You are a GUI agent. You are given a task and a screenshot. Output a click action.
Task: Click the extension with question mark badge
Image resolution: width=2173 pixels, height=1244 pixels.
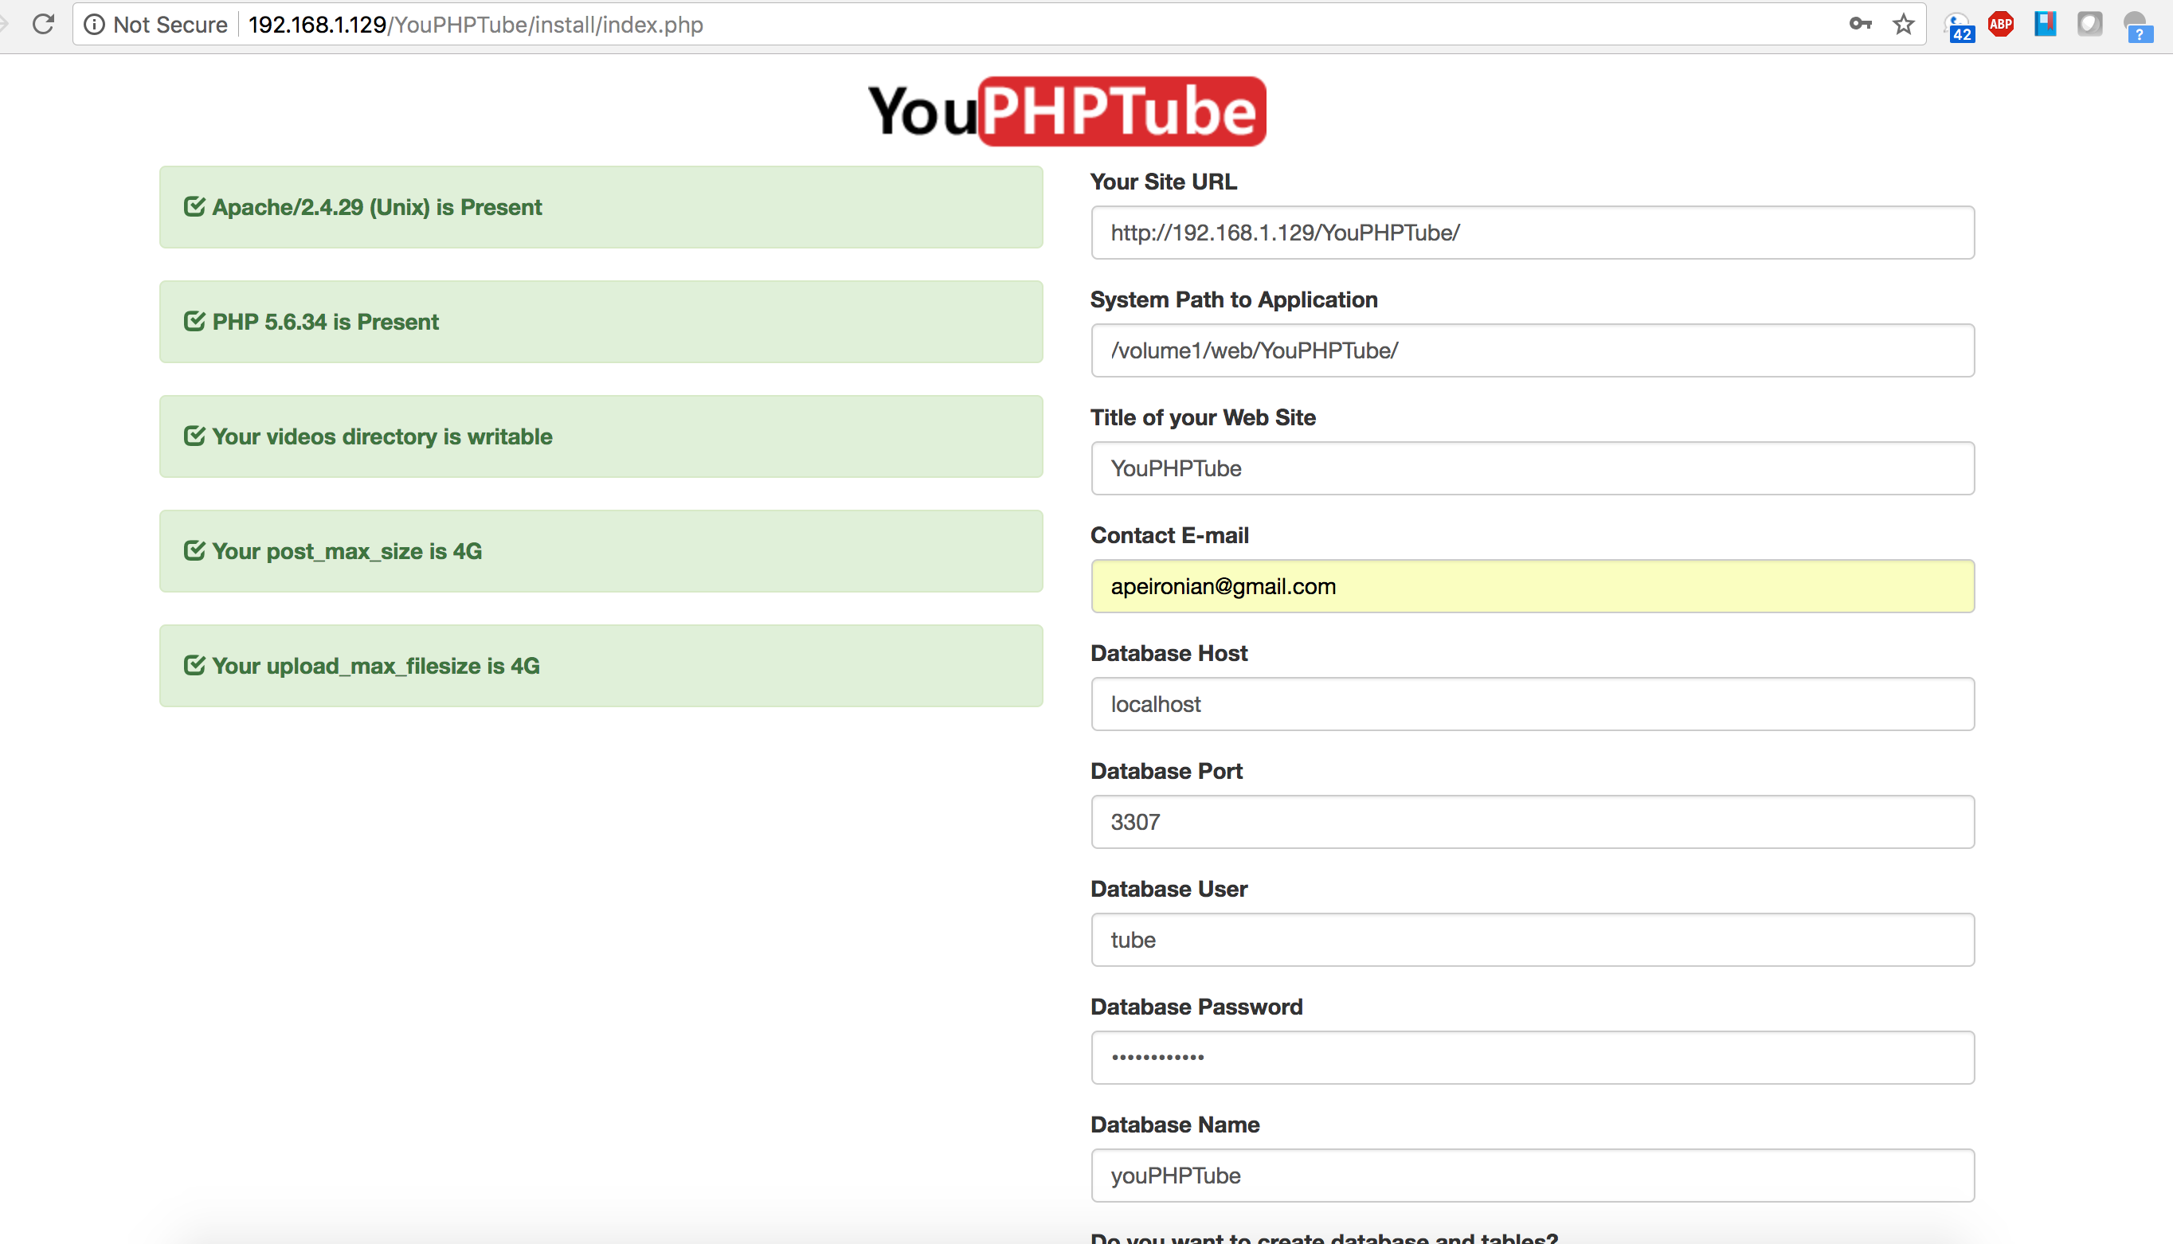pyautogui.click(x=2135, y=24)
